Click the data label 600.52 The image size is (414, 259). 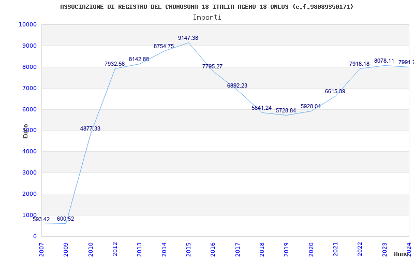point(66,219)
